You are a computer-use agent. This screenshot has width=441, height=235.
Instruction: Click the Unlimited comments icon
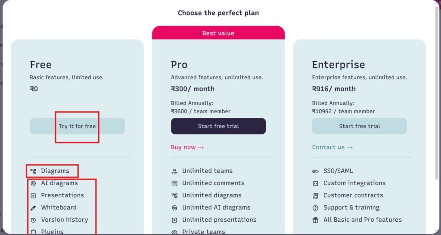[174, 183]
